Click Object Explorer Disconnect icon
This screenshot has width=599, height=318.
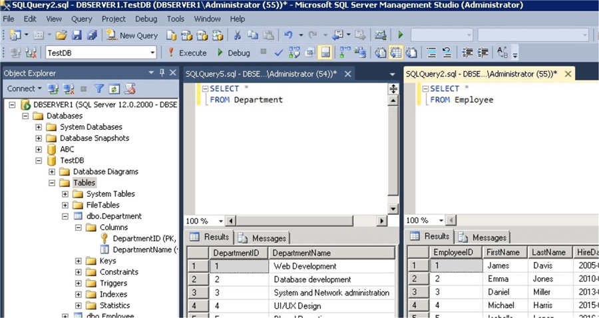69,89
